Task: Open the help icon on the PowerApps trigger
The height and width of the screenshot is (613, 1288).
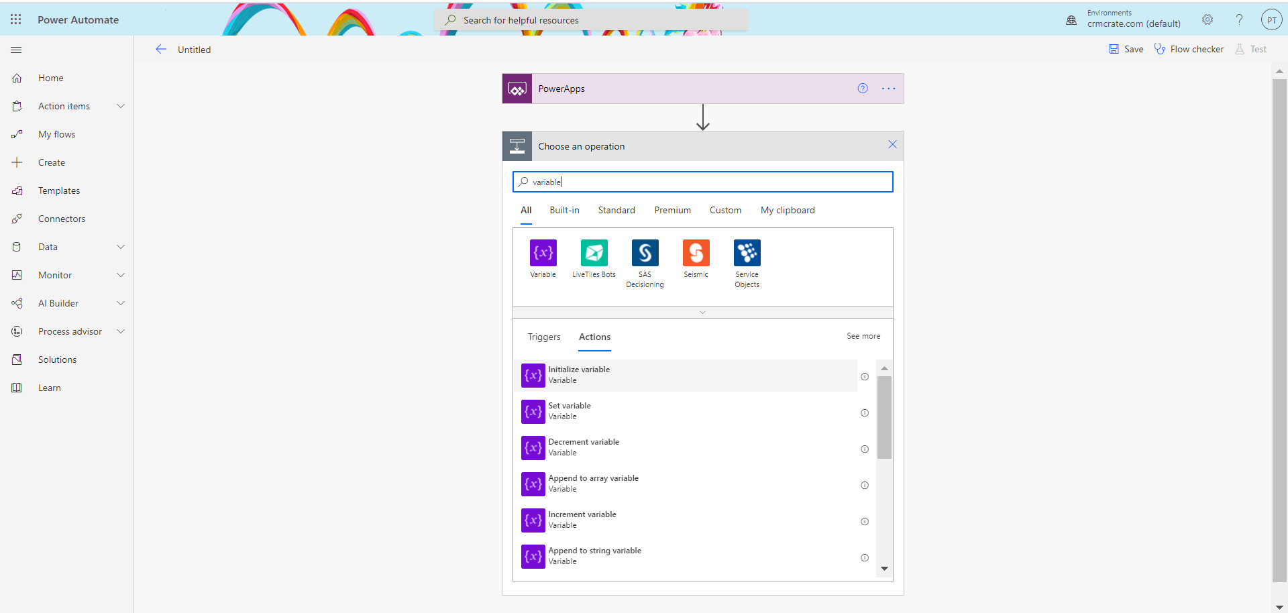Action: click(862, 88)
